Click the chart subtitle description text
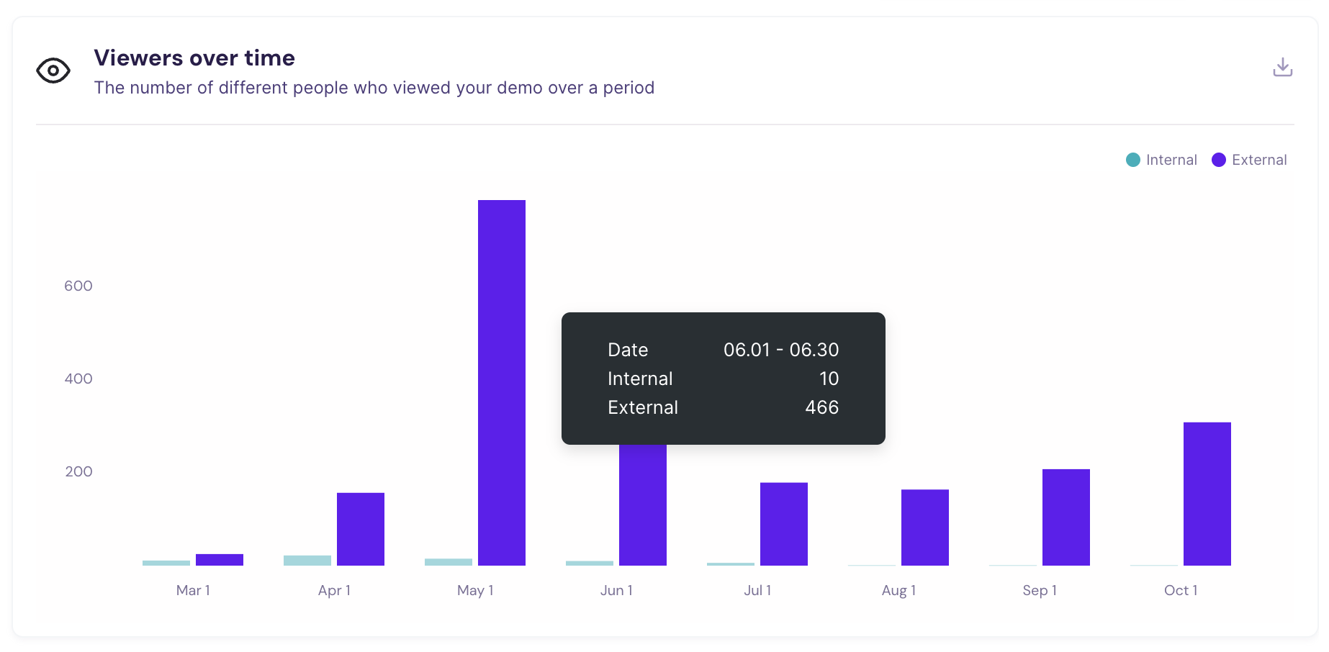1329x652 pixels. pos(374,87)
